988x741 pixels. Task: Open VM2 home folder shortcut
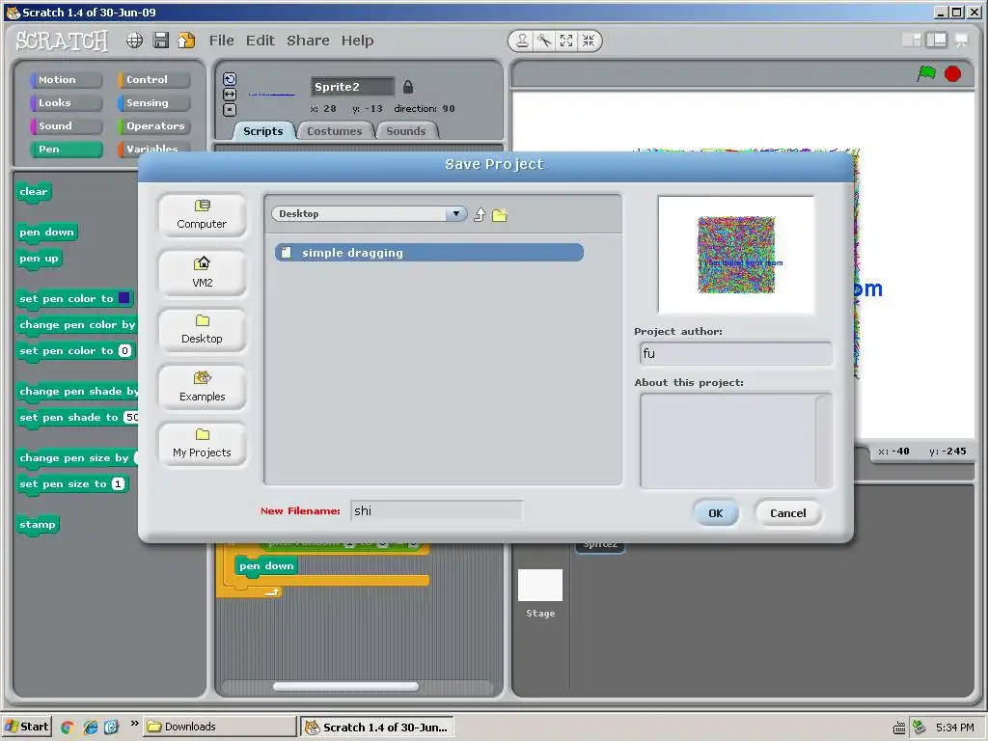click(x=202, y=273)
